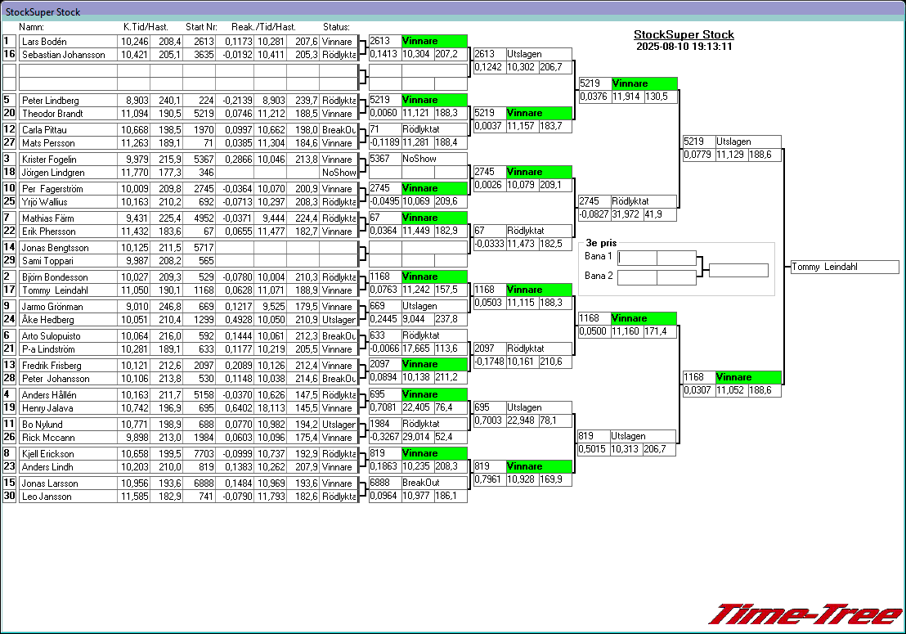Click Sebastian Johansson name cell
Image resolution: width=906 pixels, height=634 pixels.
[68, 55]
